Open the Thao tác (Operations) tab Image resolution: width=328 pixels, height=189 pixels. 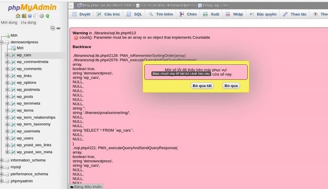[295, 14]
